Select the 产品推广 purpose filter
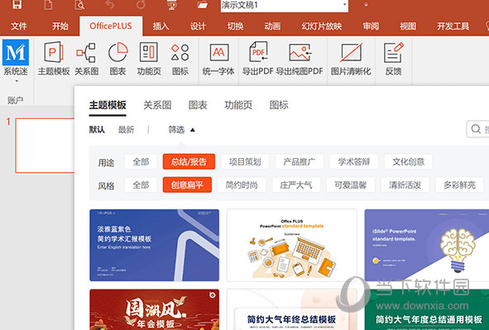489x330 pixels. 300,162
